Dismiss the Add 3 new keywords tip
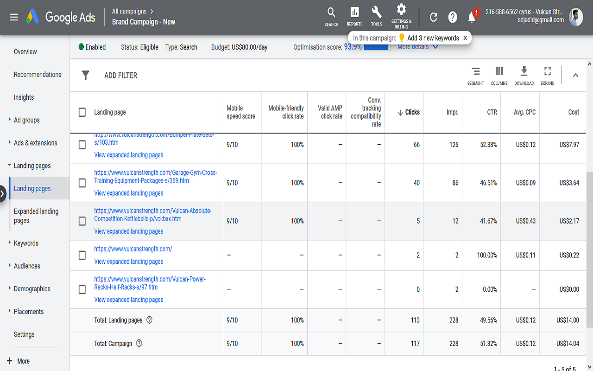Viewport: 593px width, 371px height. click(465, 38)
